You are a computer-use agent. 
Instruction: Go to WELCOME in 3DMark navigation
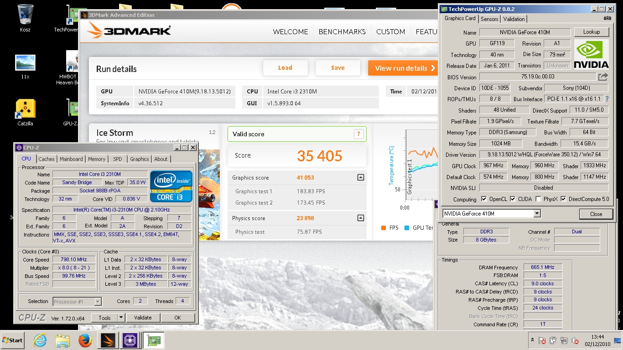291,31
